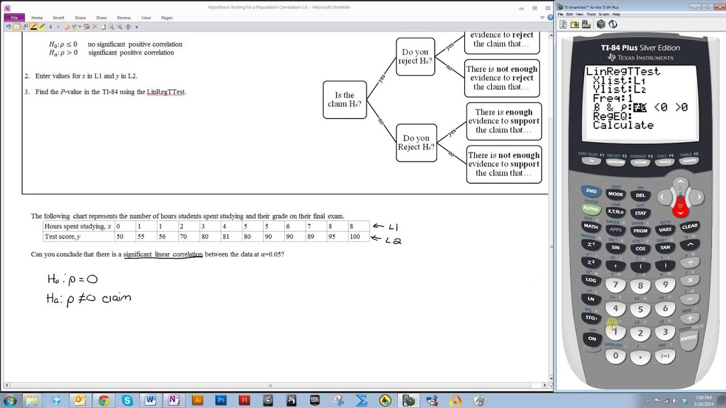
Task: Click the Open folder icon in TI-SmartView
Action: (575, 24)
